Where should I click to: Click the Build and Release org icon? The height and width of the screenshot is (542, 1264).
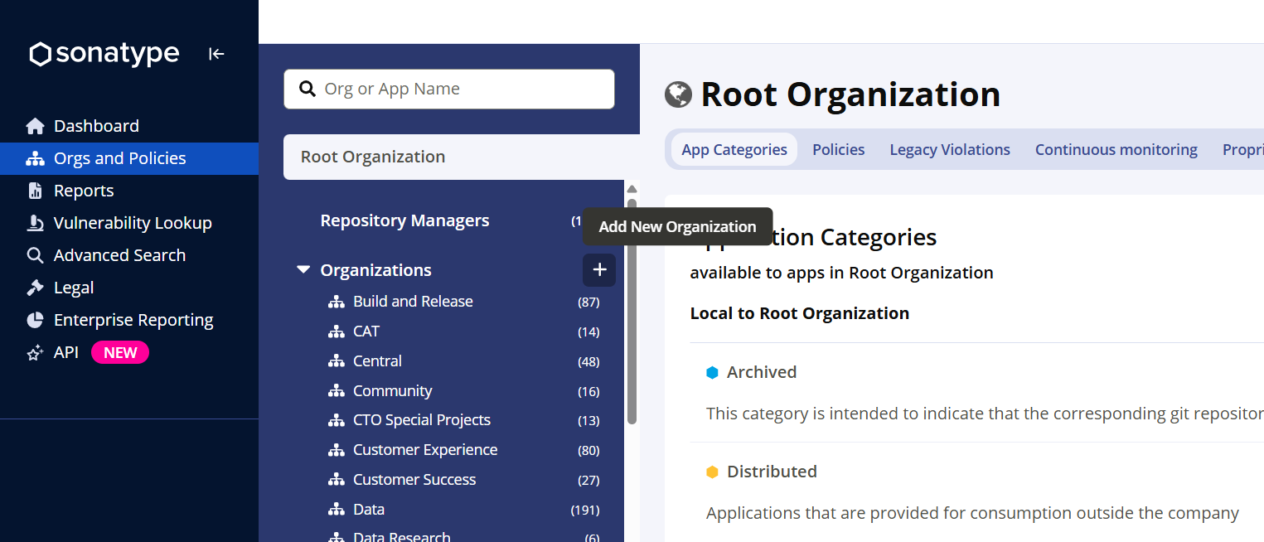click(x=336, y=302)
